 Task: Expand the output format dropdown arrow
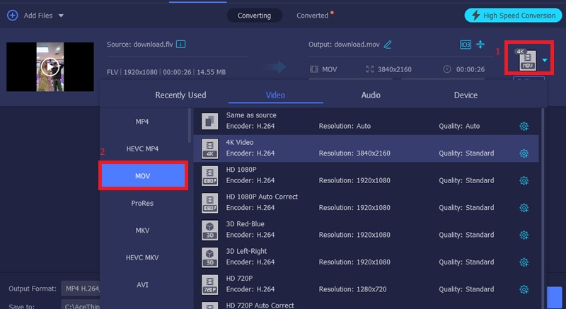[545, 60]
